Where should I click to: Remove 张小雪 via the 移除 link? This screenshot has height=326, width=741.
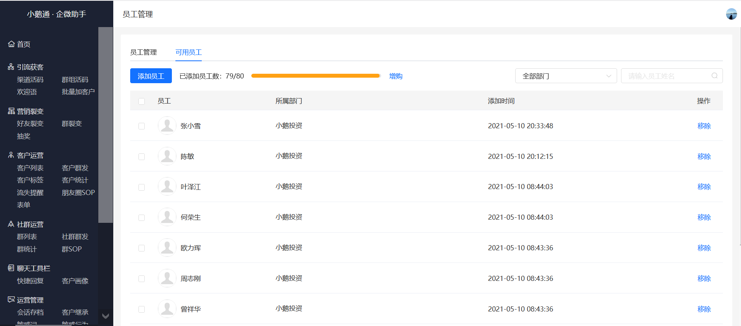coord(704,126)
